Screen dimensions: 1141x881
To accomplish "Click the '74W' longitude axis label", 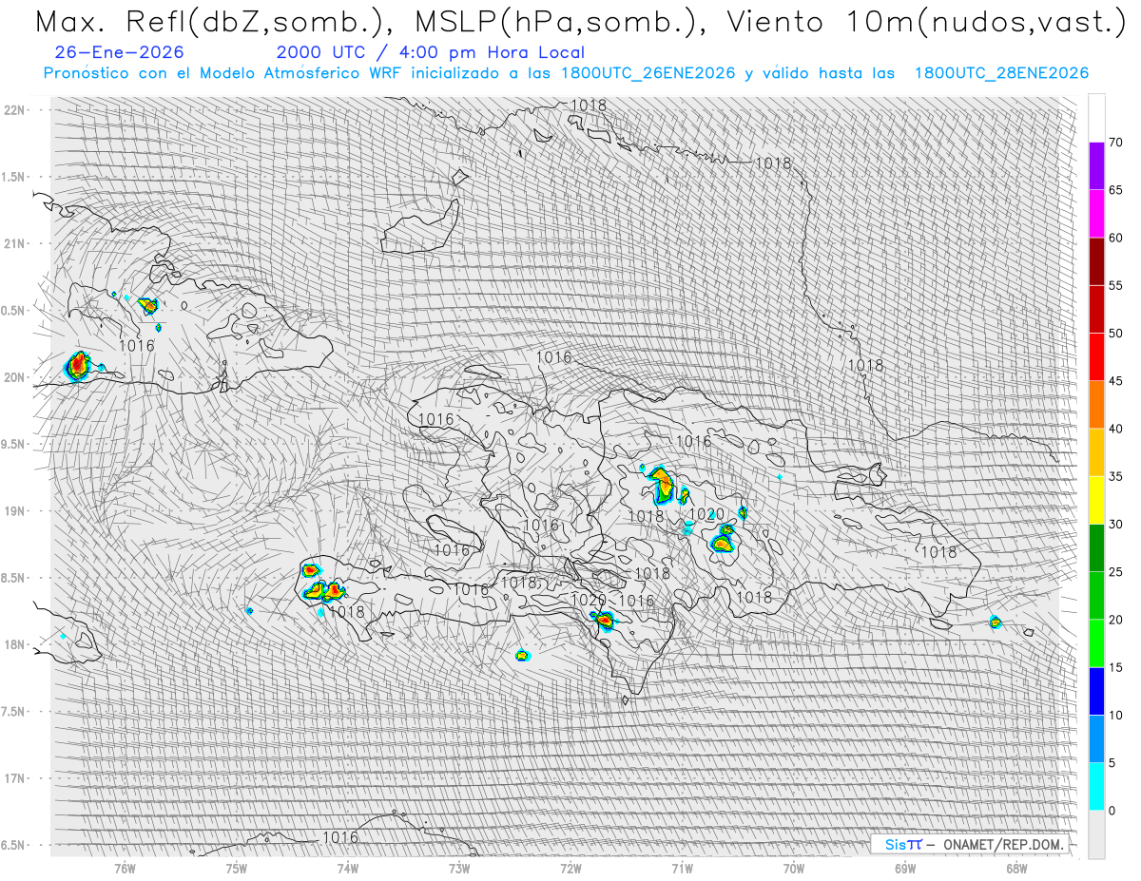I will coord(348,868).
